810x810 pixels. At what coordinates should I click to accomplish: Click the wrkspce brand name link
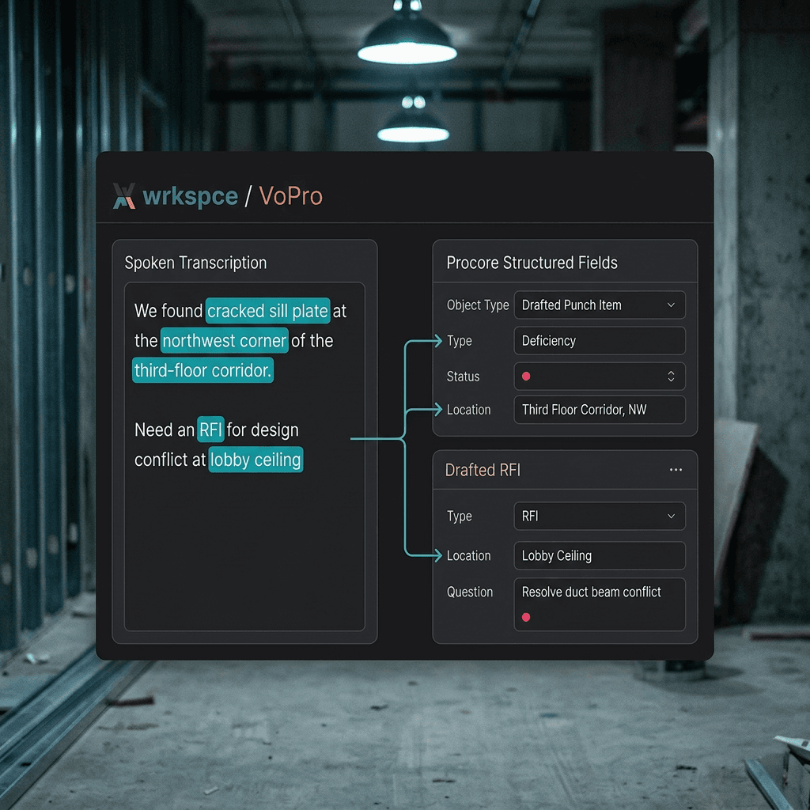coord(190,196)
